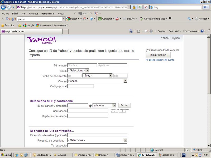Switch to the Module 4 folder taskbar button
Viewport: 211px width, 158px height.
(104, 155)
